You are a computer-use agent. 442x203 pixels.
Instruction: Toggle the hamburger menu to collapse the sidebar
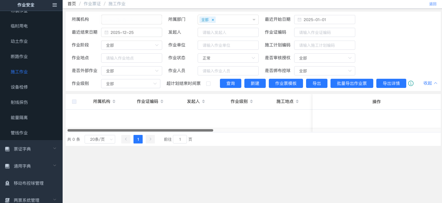click(55, 5)
